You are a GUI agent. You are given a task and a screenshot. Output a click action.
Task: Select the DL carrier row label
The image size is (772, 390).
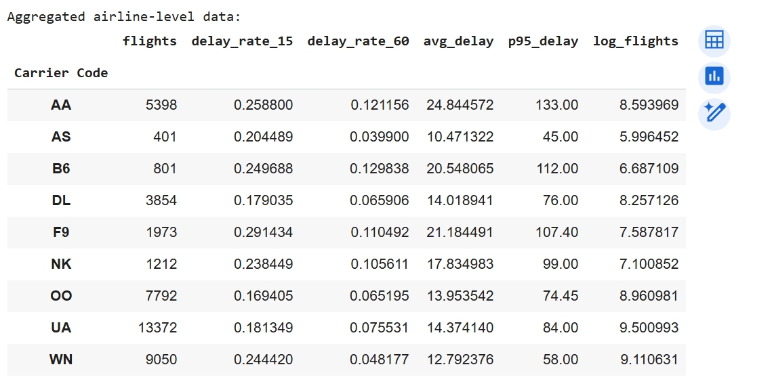(60, 200)
